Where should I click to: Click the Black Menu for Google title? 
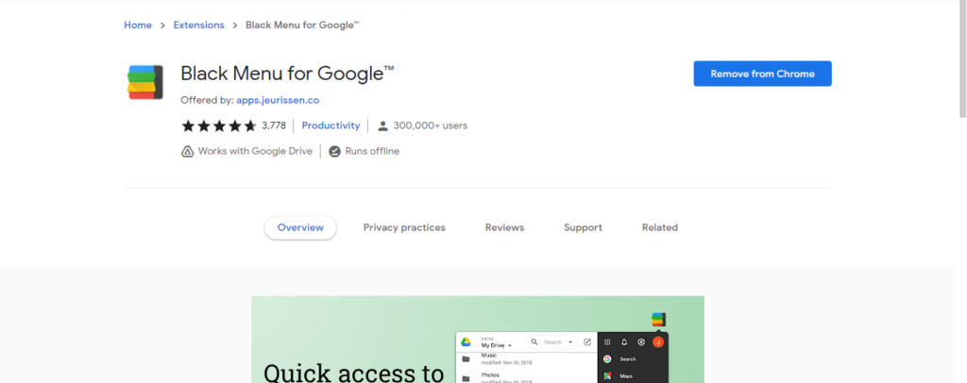[x=287, y=74]
